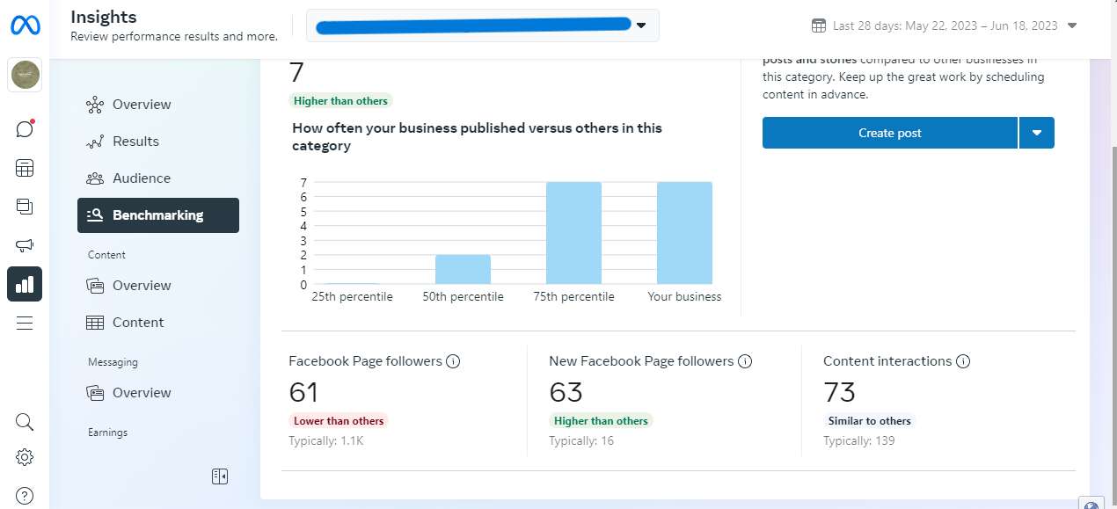Open the Inbox chat bubble icon
This screenshot has width=1117, height=509.
tap(25, 129)
